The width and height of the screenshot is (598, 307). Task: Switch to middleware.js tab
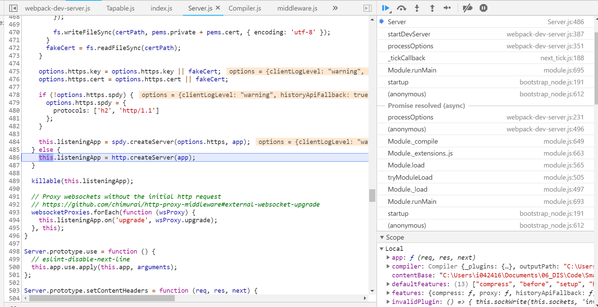click(297, 8)
